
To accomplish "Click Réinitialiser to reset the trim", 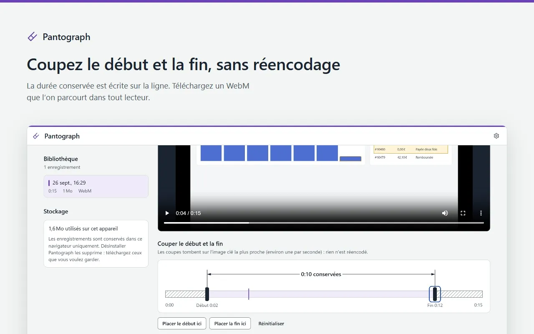I will 271,324.
